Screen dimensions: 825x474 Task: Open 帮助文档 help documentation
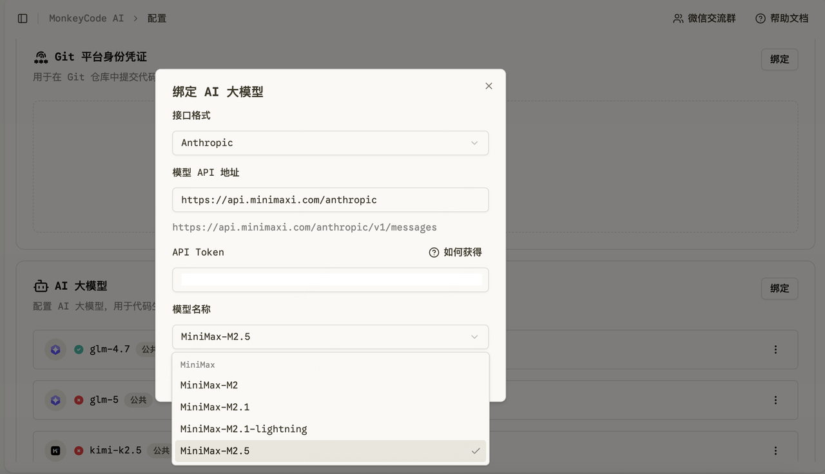[781, 19]
